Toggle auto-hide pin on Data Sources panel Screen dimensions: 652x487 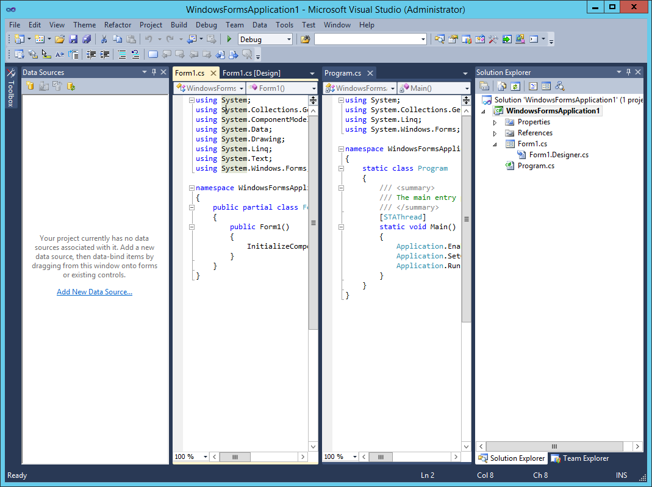(x=154, y=72)
